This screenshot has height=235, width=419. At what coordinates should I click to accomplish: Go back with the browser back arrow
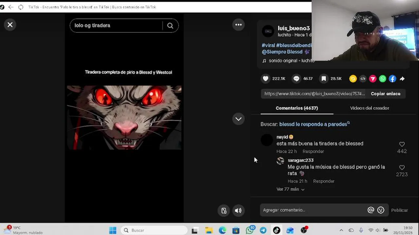(11, 7)
